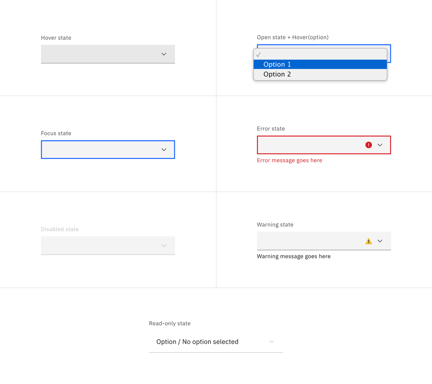Open the Warning state dropdown field
432x384 pixels.
click(x=324, y=241)
